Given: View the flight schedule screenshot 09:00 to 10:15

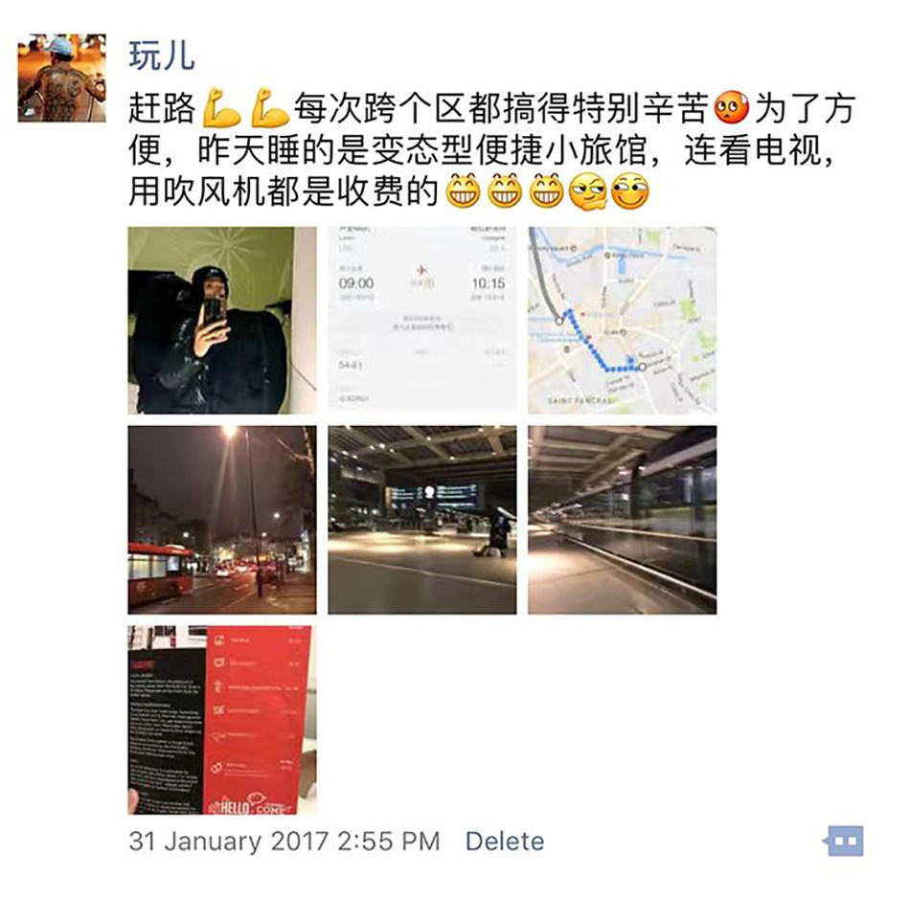Looking at the screenshot, I should click(x=421, y=320).
